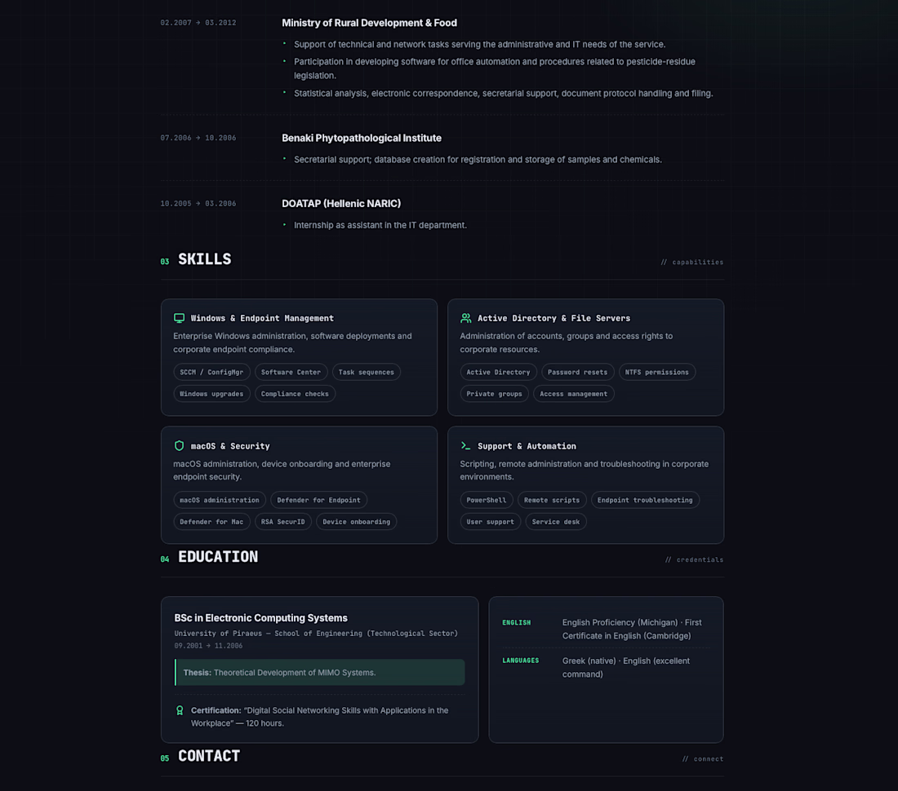
Task: Click the Thesis highlighted box
Action: tap(319, 673)
